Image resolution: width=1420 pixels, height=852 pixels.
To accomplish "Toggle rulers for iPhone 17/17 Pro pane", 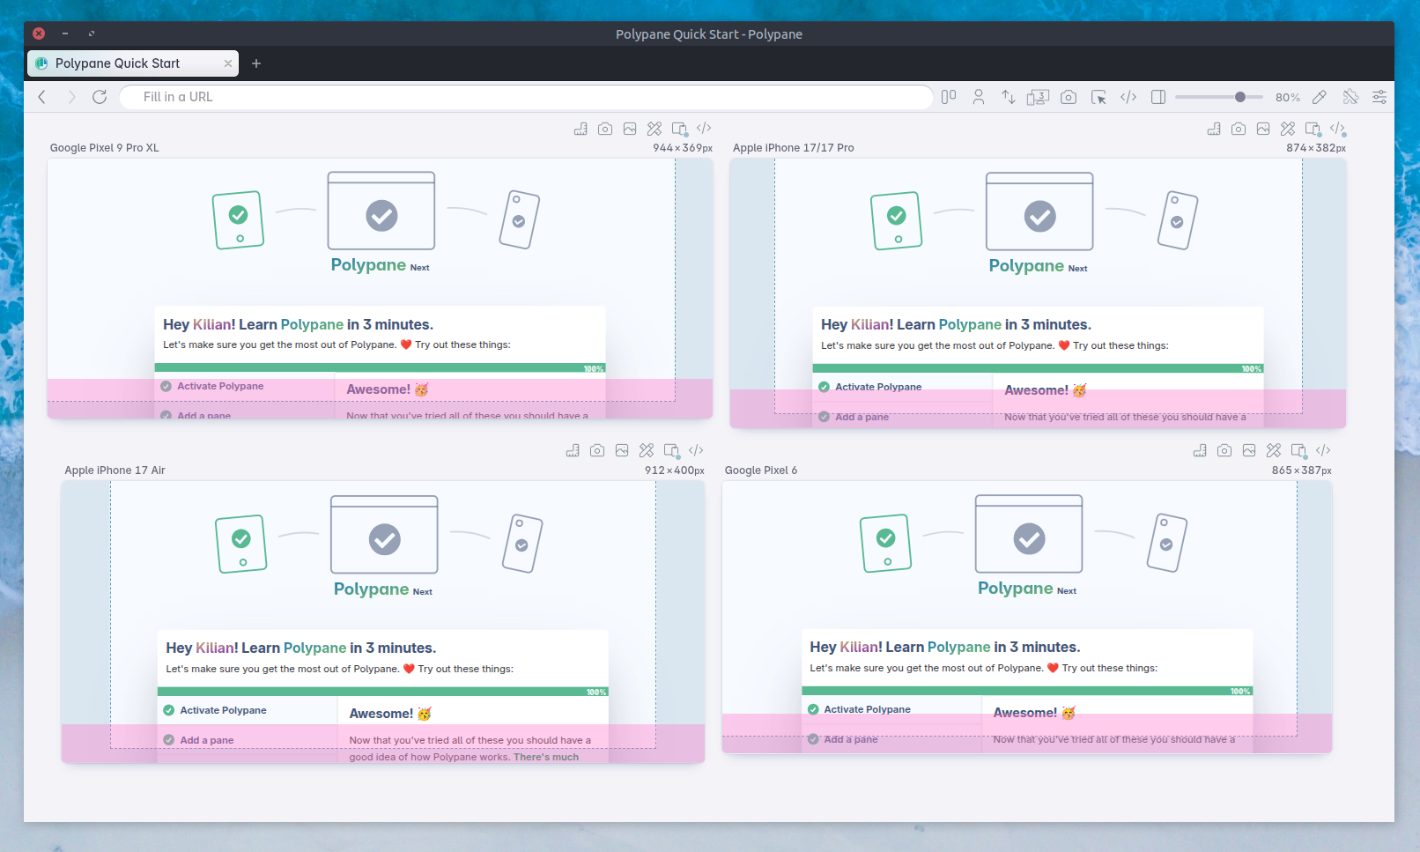I will pos(1214,129).
